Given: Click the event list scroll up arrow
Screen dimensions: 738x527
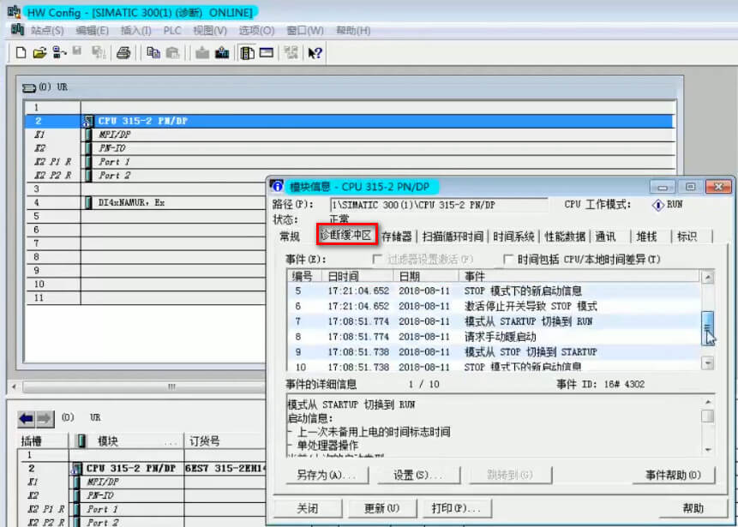Looking at the screenshot, I should tap(707, 277).
